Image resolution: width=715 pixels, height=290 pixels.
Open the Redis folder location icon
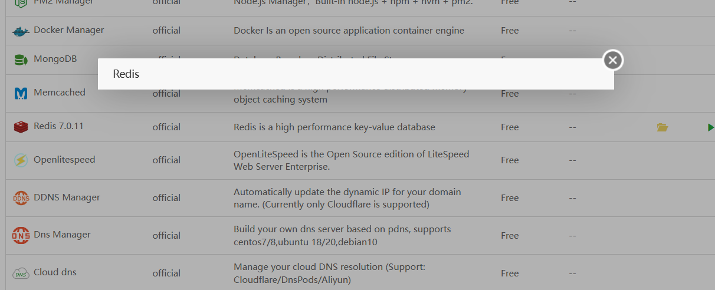(662, 127)
